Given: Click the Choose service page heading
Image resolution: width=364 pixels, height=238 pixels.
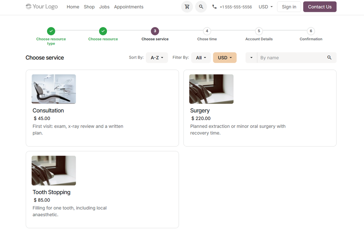Looking at the screenshot, I should pyautogui.click(x=44, y=58).
